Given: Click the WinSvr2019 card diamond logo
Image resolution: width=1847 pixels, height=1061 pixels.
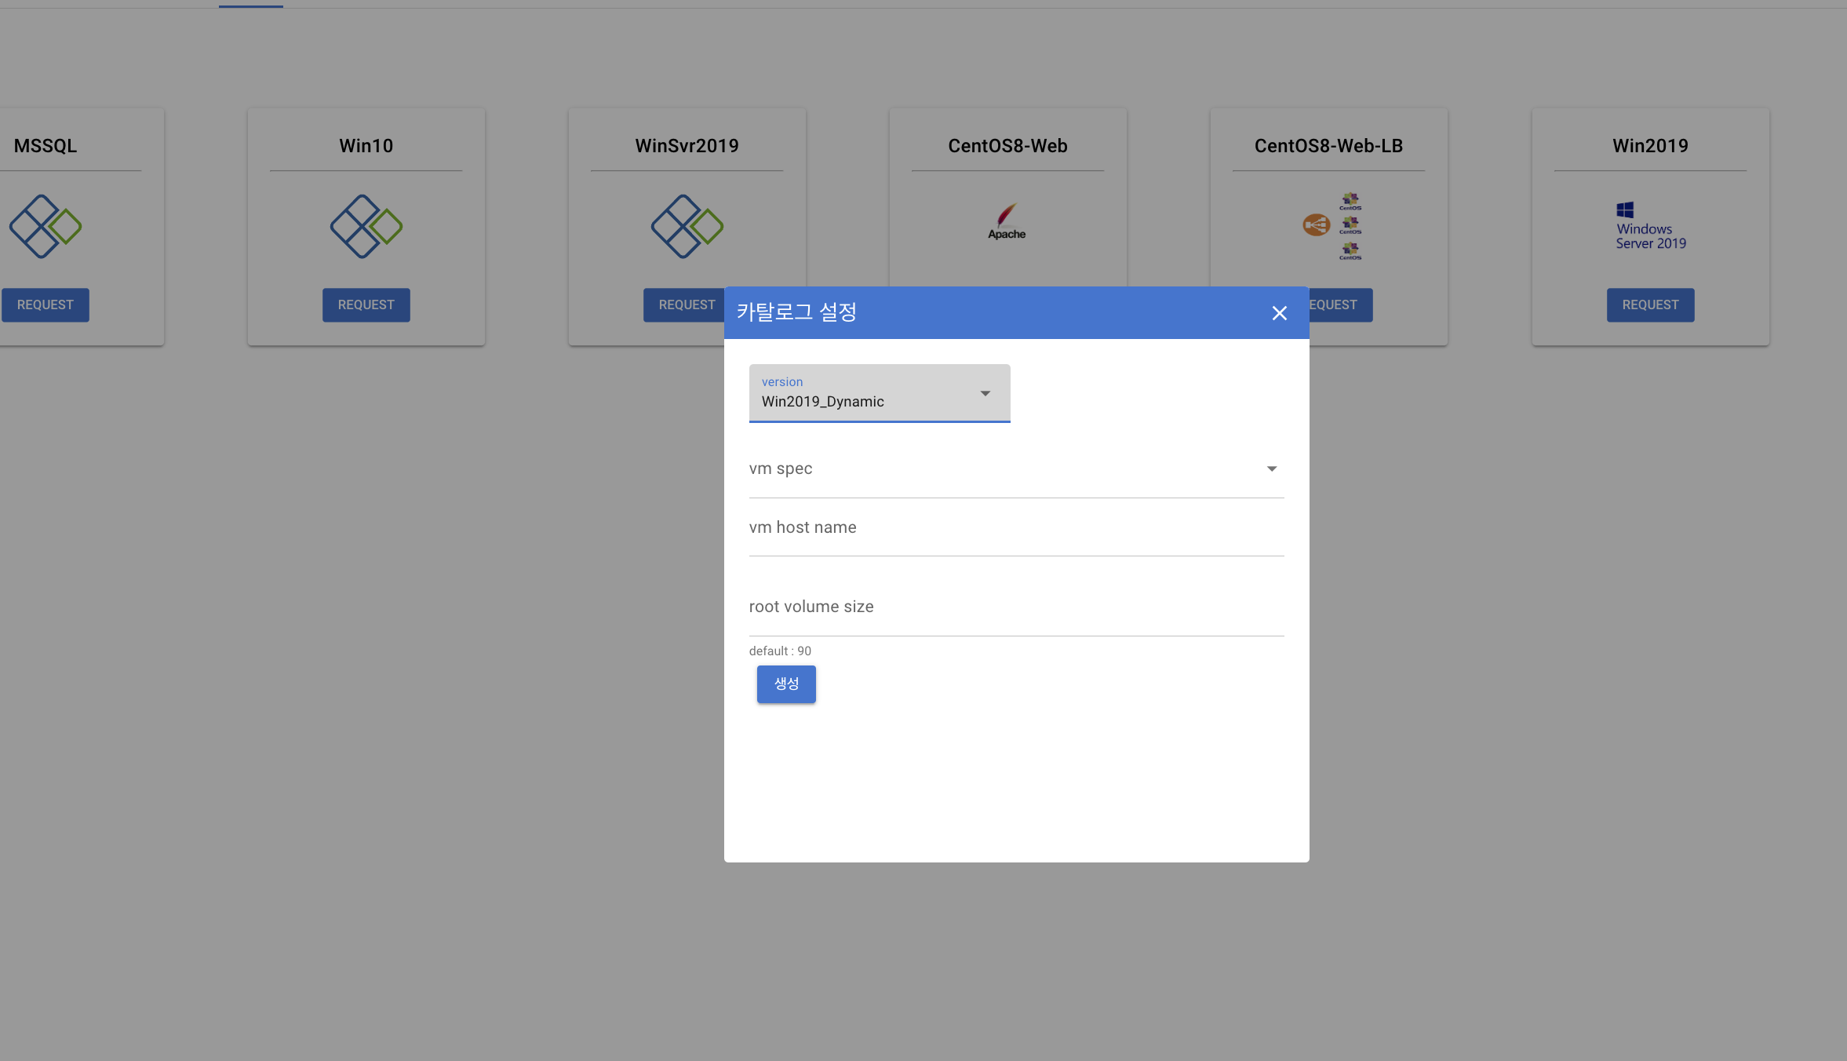Looking at the screenshot, I should click(x=687, y=227).
